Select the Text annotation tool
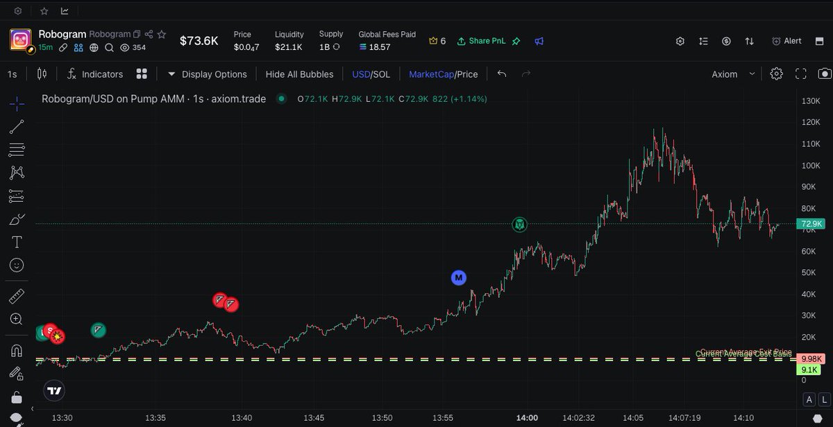 click(17, 242)
